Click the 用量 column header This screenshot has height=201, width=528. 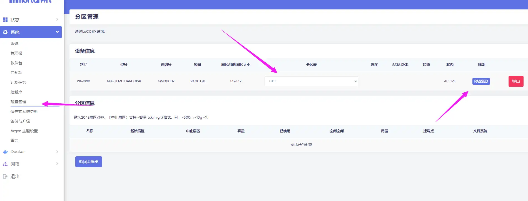[385, 131]
